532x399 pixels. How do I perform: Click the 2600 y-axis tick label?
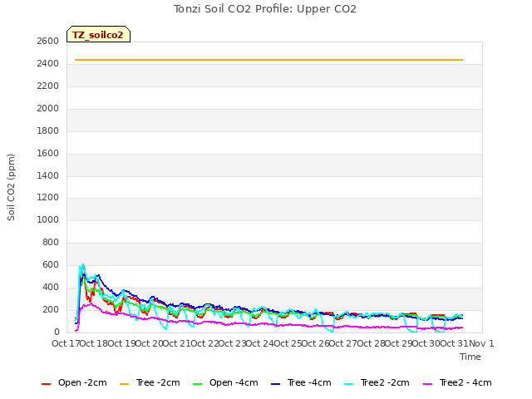pos(48,41)
